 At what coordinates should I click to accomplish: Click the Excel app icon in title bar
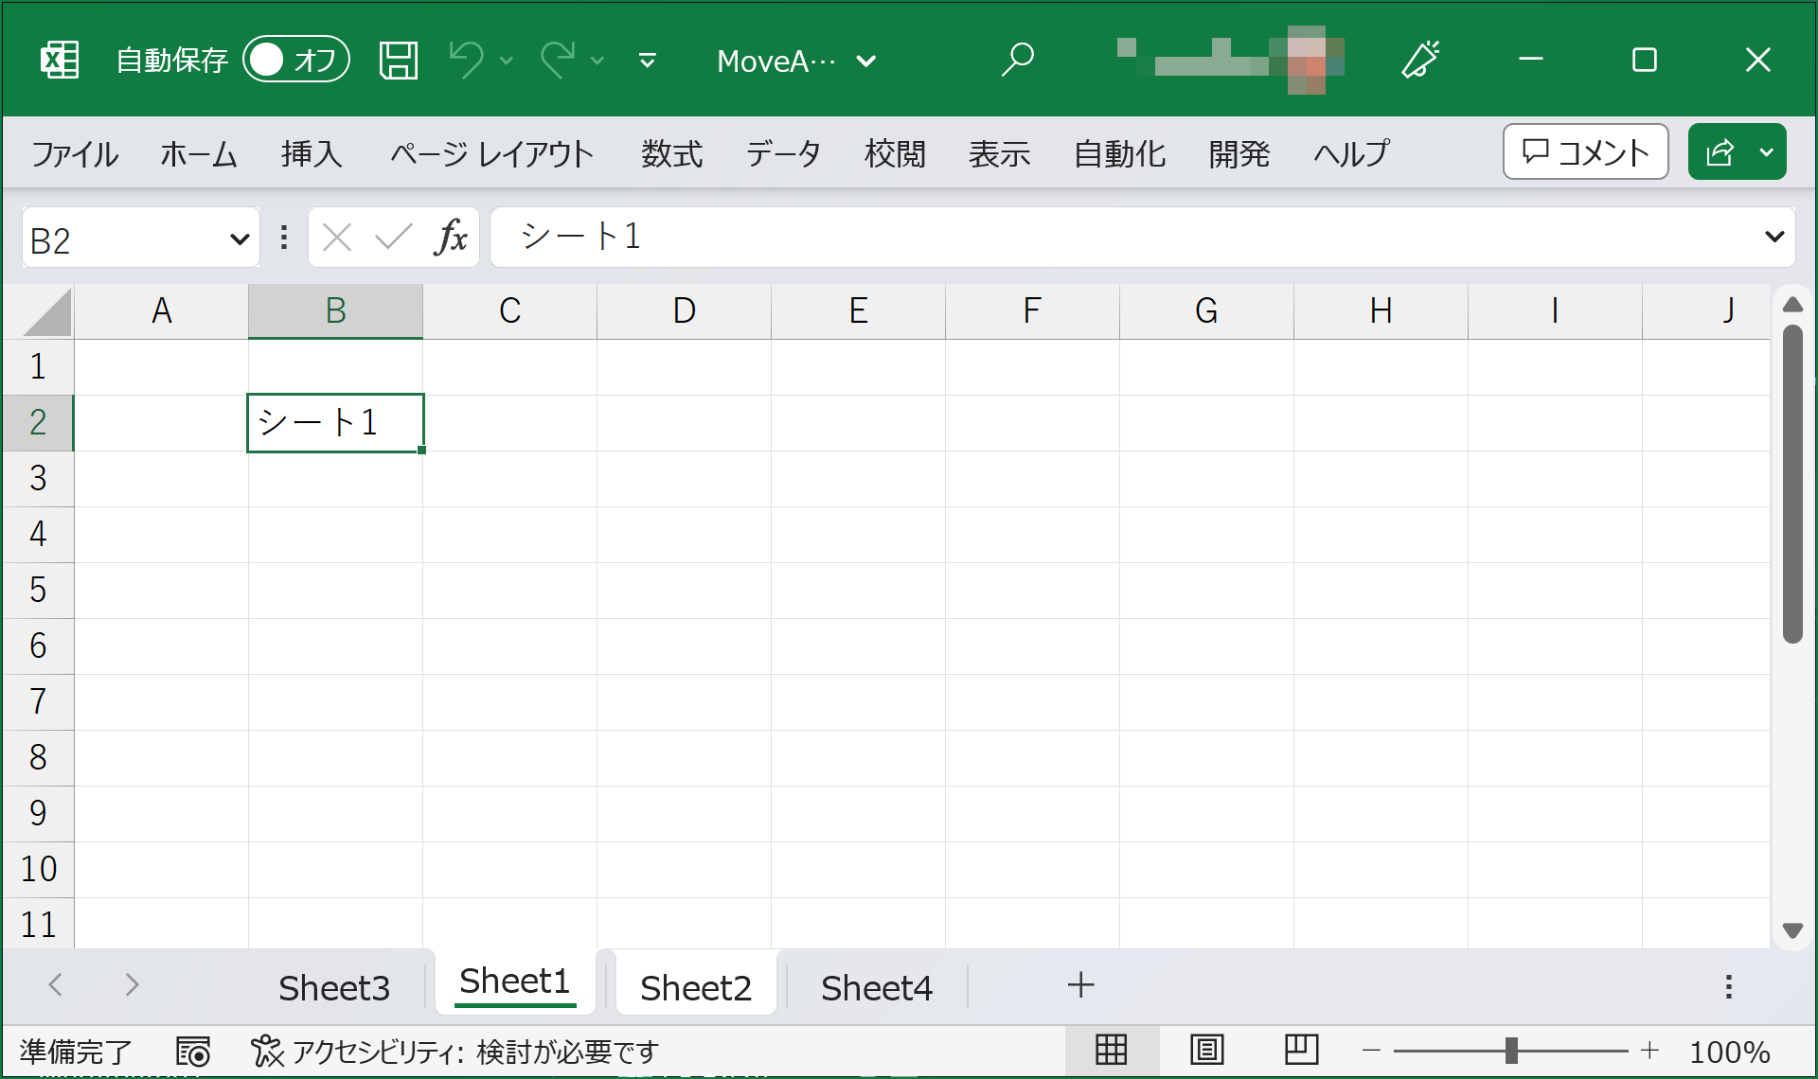[60, 61]
